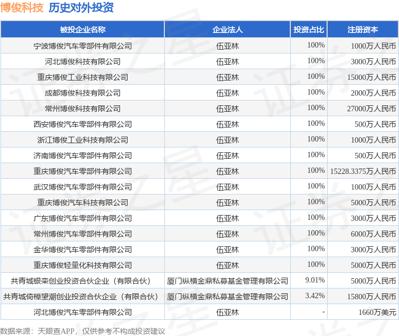Click the 博俊科技 title text

point(22,8)
